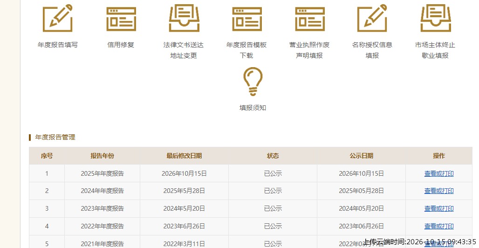The height and width of the screenshot is (248, 479).
Task: Click the 市场主体终止歇业填报 label
Action: tap(435, 50)
